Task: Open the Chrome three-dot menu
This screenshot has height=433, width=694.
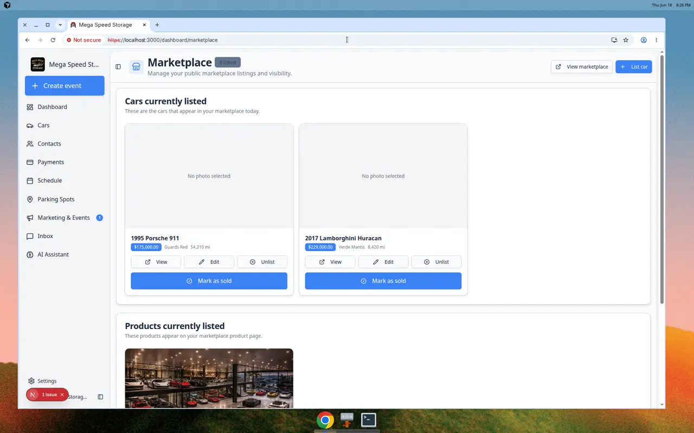Action: pos(656,40)
